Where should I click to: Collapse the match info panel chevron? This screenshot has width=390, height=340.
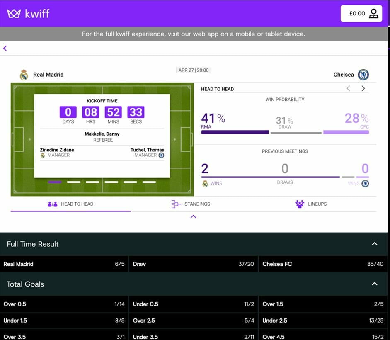pos(193,216)
